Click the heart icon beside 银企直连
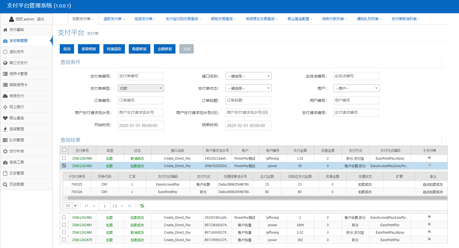 [5, 118]
